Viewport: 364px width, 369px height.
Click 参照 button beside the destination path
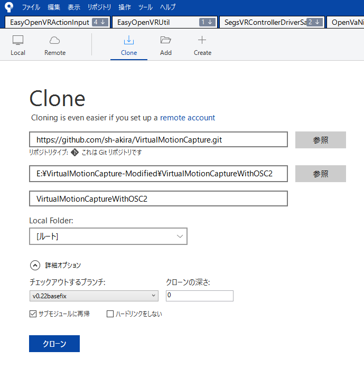click(321, 174)
